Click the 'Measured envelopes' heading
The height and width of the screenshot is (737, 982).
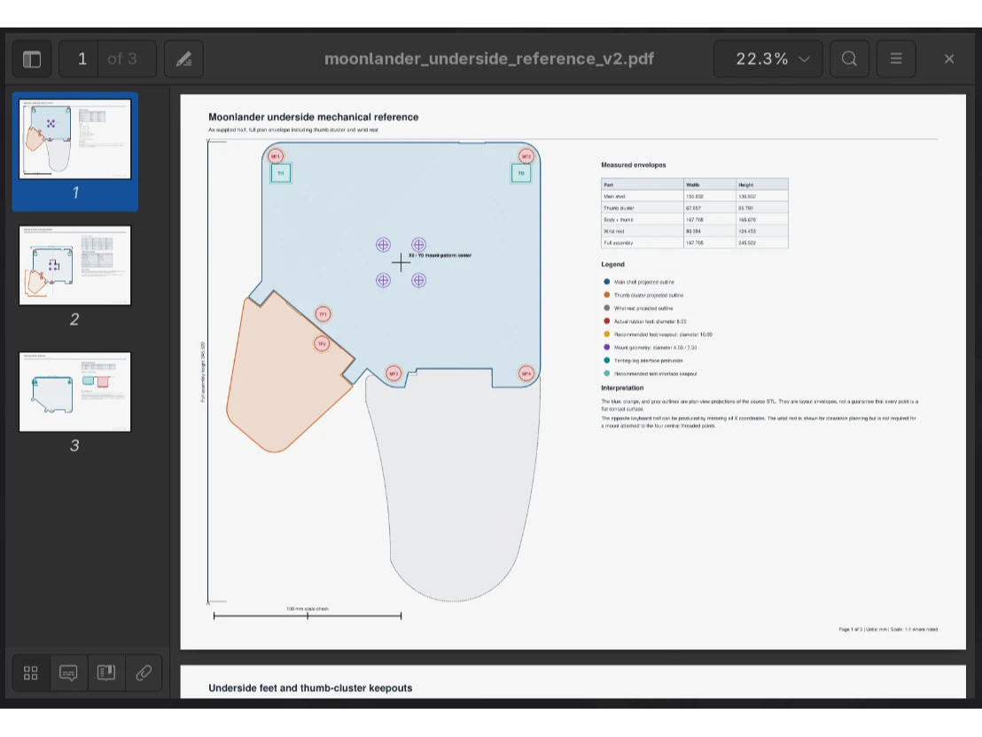(633, 166)
